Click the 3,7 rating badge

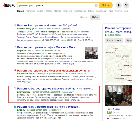coord(109,112)
